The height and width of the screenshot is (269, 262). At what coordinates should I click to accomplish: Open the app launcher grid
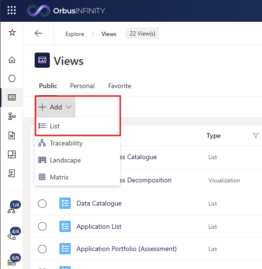pyautogui.click(x=11, y=10)
